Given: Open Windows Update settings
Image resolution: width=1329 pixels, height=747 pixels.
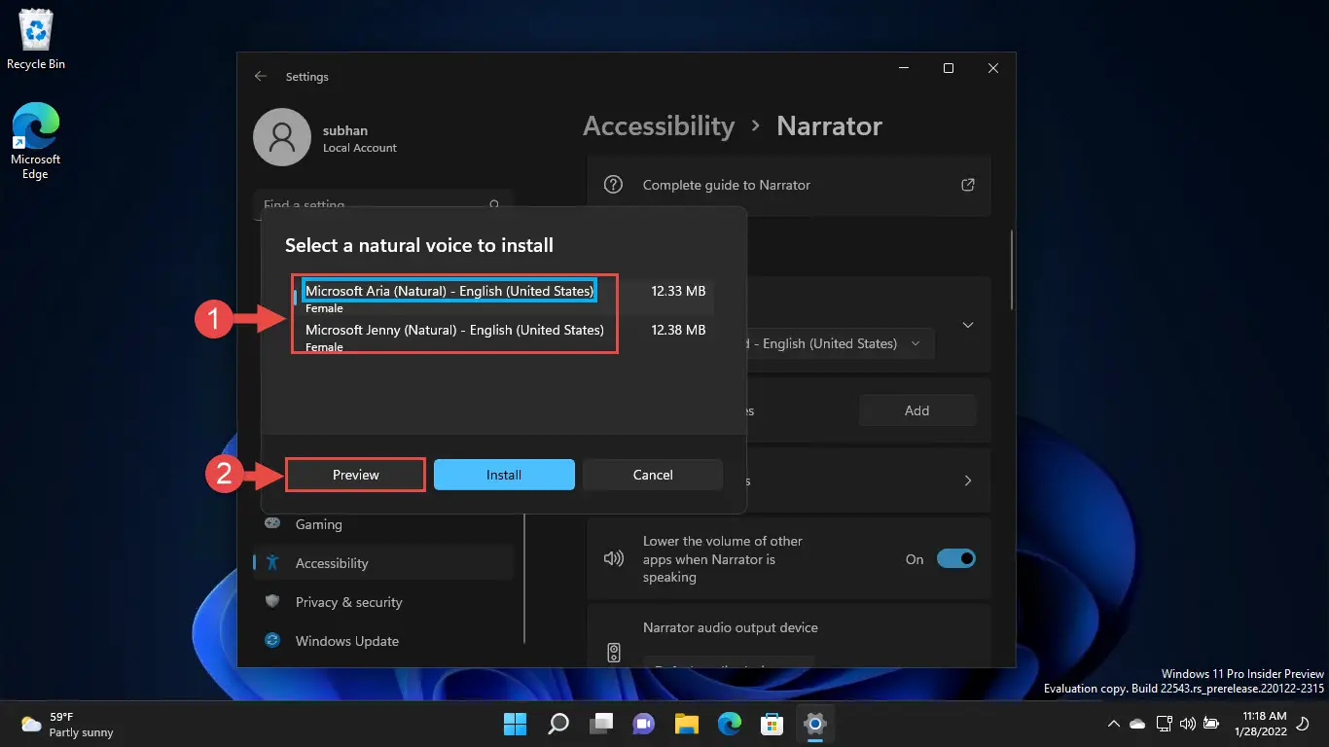Looking at the screenshot, I should point(382,641).
